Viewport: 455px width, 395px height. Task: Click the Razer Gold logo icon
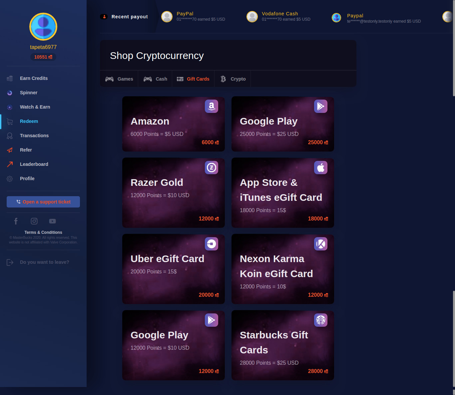point(212,168)
